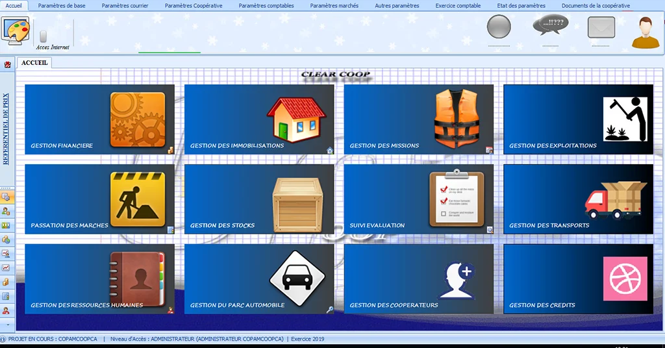Open Paramètres comptables menu

(266, 5)
